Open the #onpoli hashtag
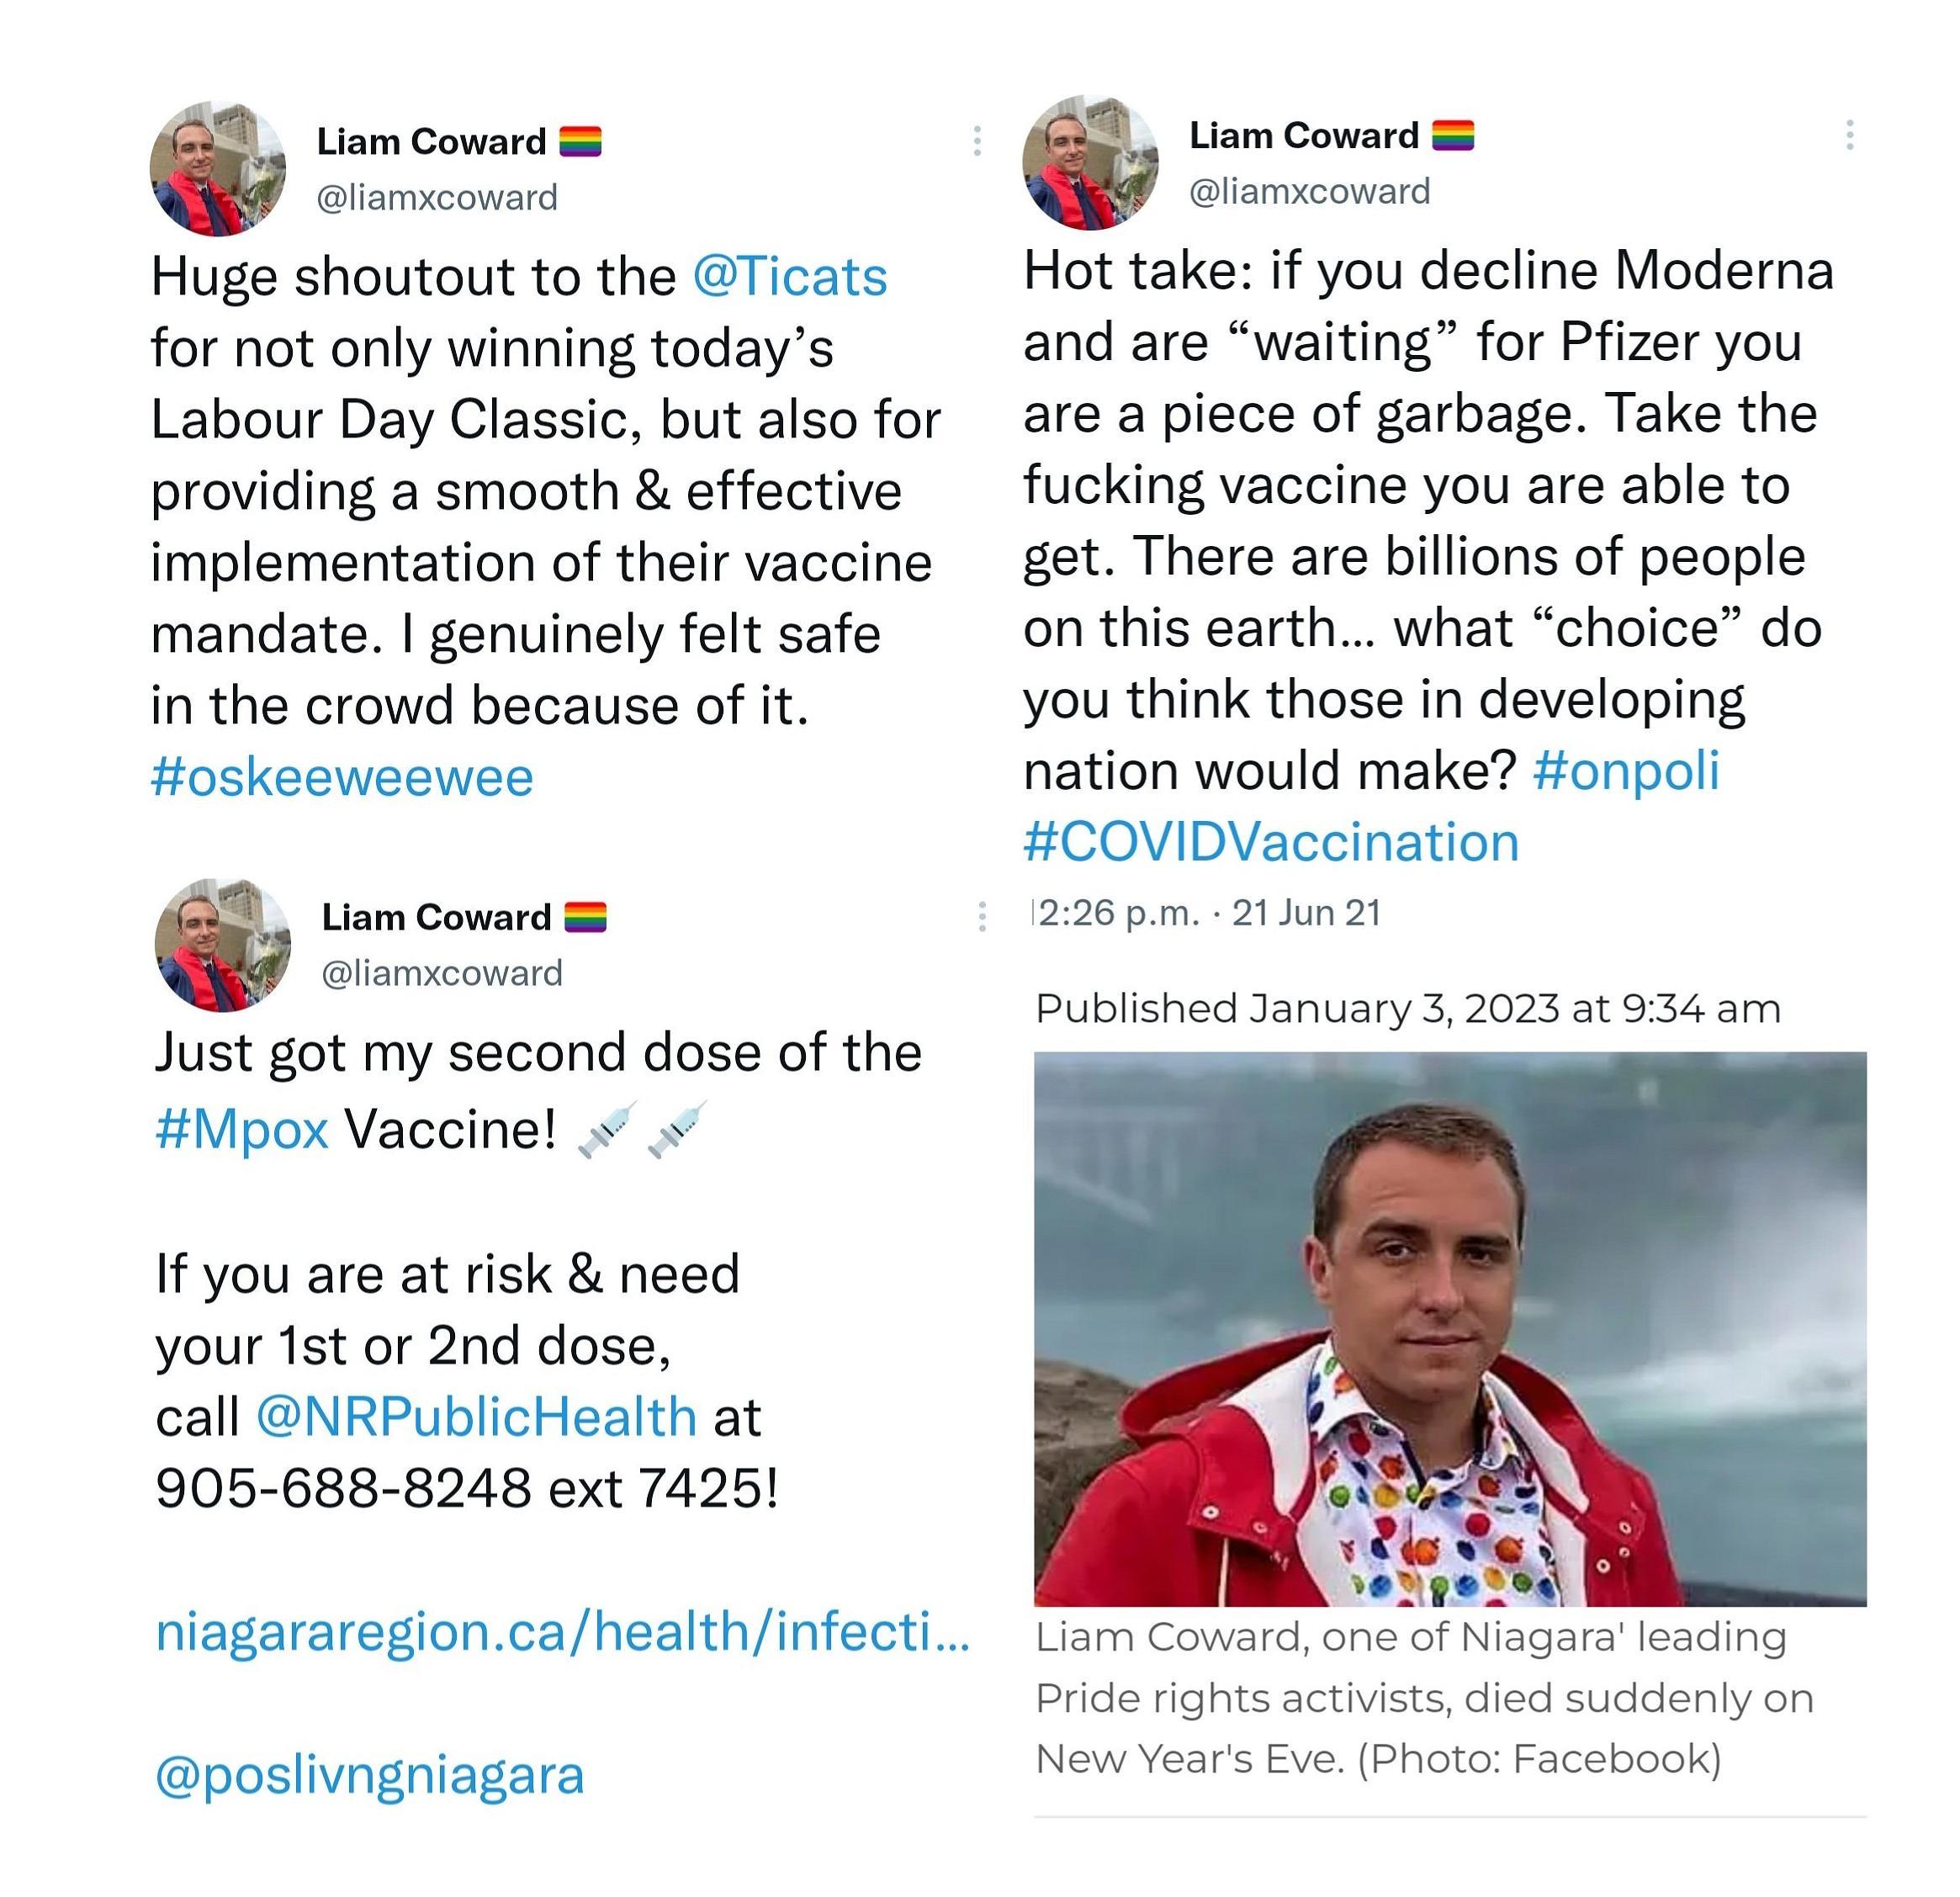 pos(1625,770)
